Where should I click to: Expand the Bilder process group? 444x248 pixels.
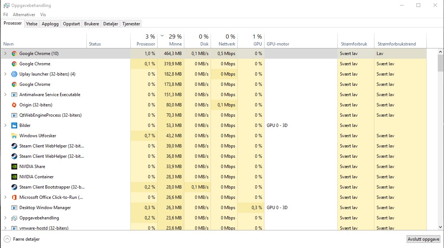pyautogui.click(x=5, y=125)
